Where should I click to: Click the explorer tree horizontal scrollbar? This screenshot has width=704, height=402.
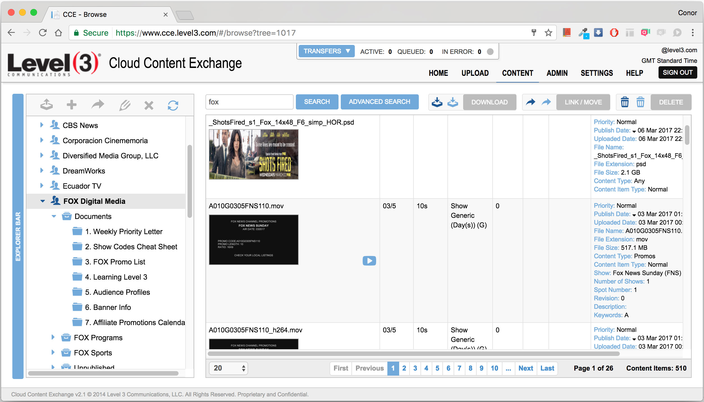pos(103,373)
